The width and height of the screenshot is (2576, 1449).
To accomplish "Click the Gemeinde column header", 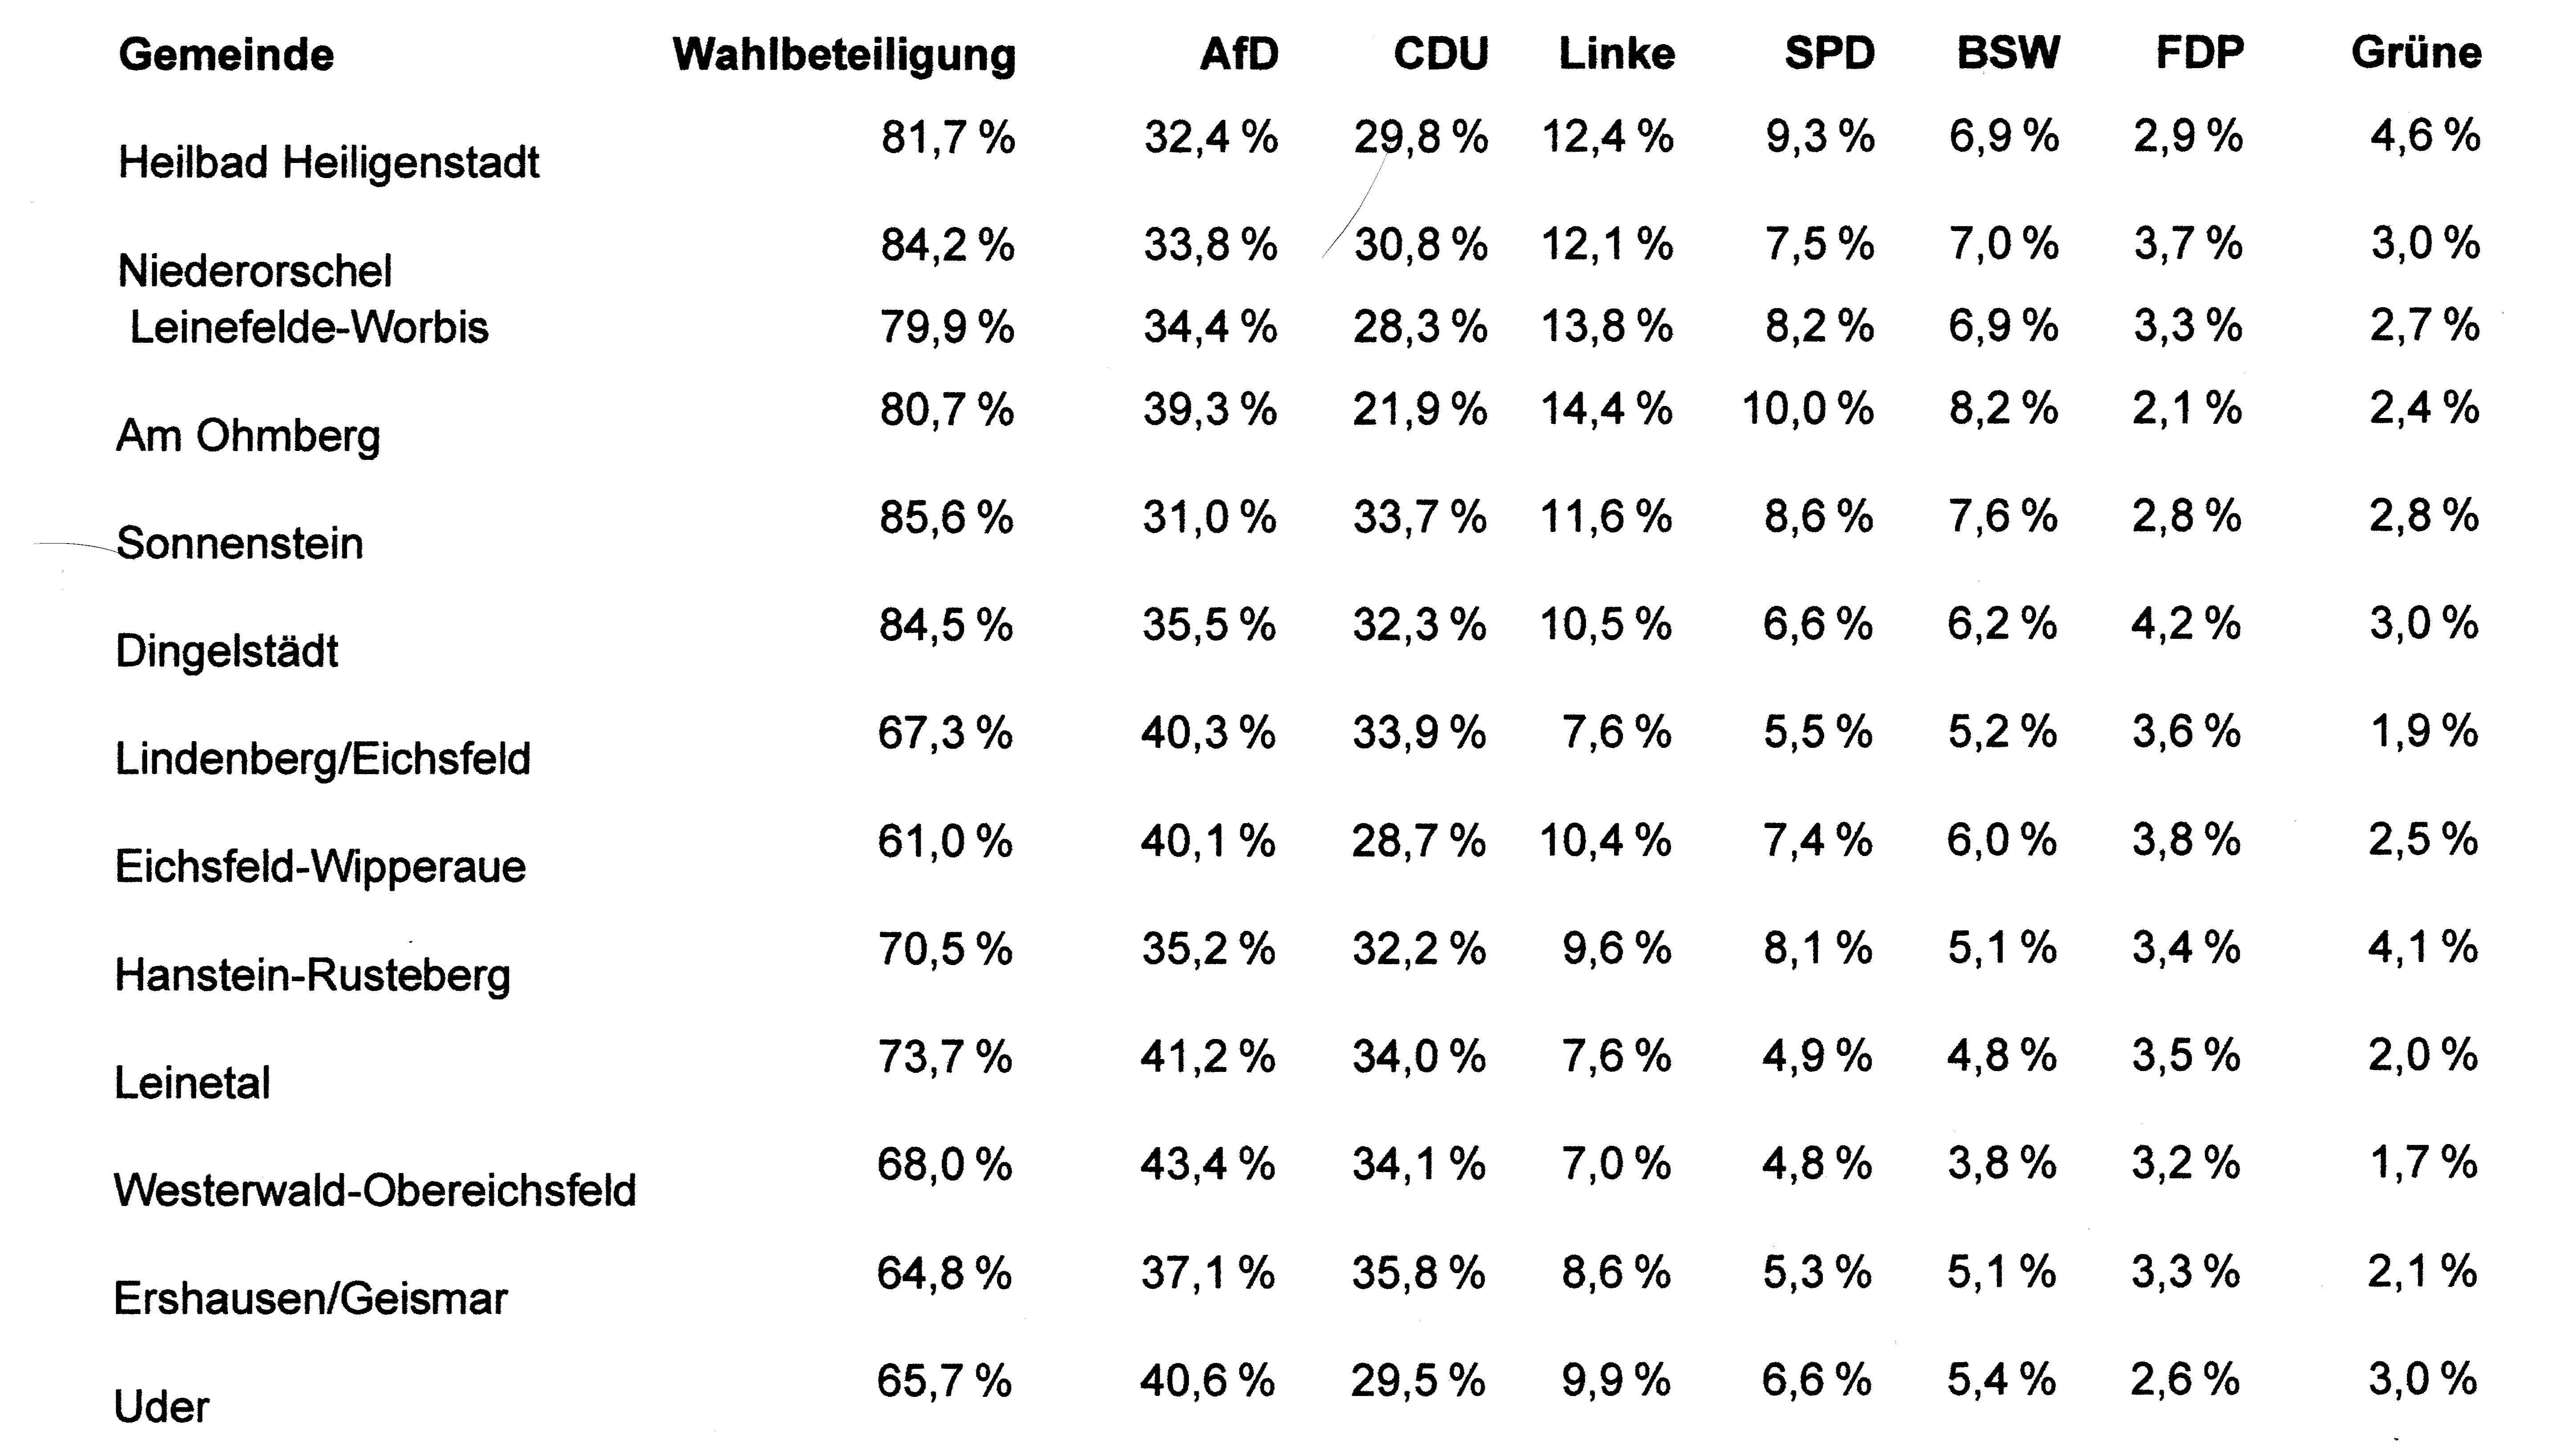I will point(226,55).
